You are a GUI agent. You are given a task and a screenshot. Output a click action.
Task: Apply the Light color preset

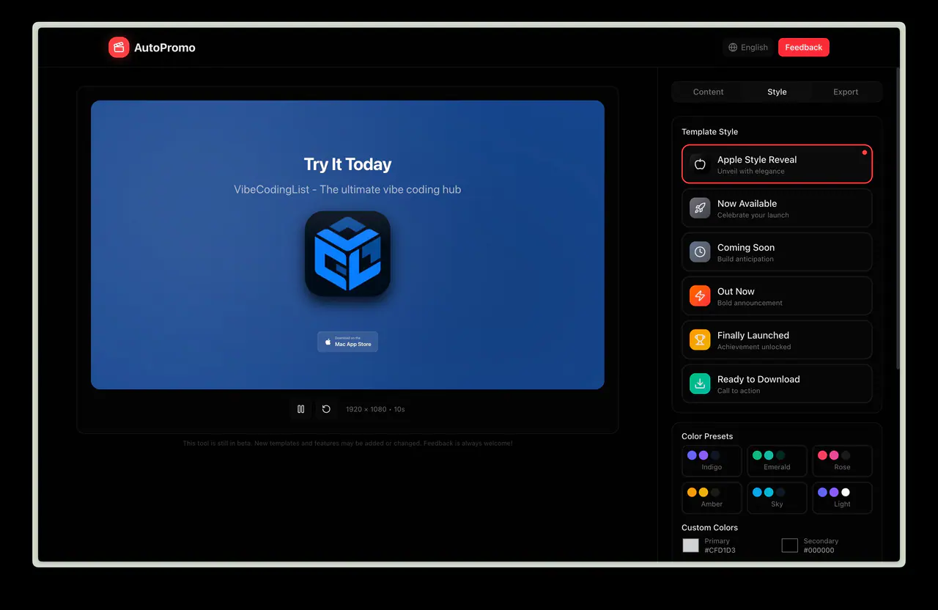[842, 498]
